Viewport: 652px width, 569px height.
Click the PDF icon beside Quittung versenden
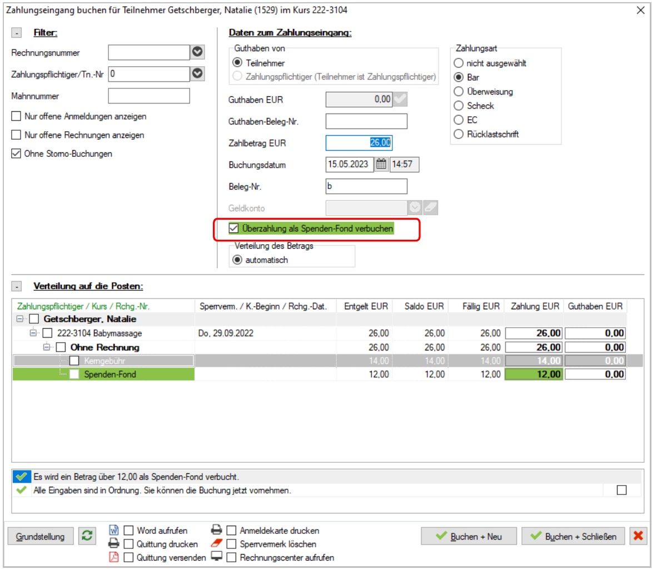pos(113,557)
